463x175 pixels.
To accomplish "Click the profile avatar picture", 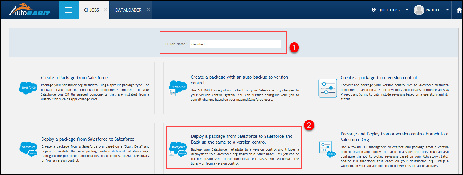I will (419, 10).
